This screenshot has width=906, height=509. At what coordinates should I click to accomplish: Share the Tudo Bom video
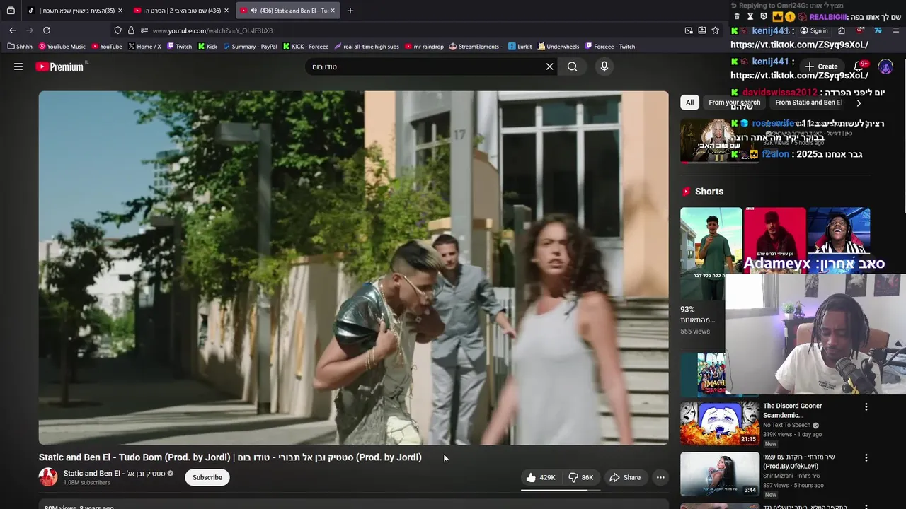tap(625, 477)
